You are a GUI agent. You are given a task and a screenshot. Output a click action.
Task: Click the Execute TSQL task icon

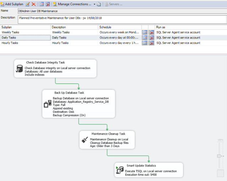(120, 170)
